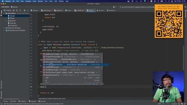
Task: Click the editor vertical scrollbar
Action: click(183, 58)
